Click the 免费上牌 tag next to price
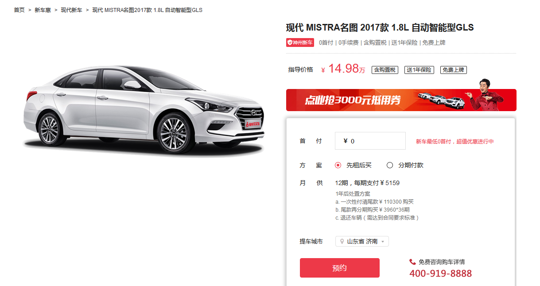Screen dimensions: 540x286 coord(454,70)
